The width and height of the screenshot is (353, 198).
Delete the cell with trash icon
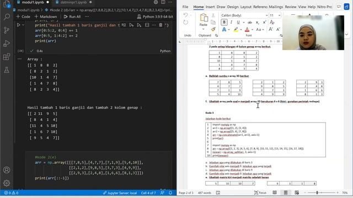[x=161, y=25]
